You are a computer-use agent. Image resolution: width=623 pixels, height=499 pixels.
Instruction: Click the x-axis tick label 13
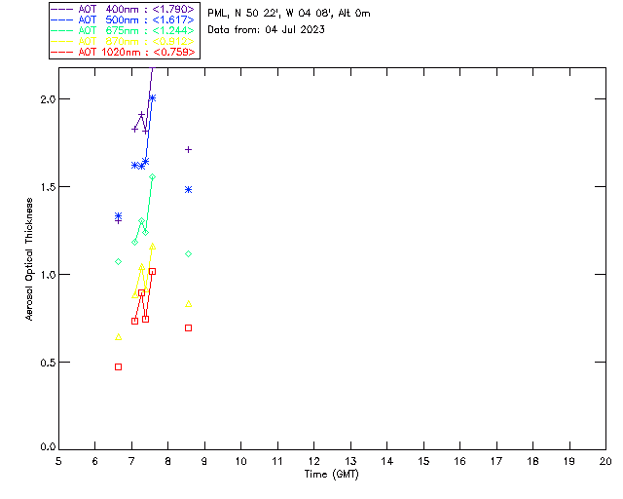pos(350,461)
